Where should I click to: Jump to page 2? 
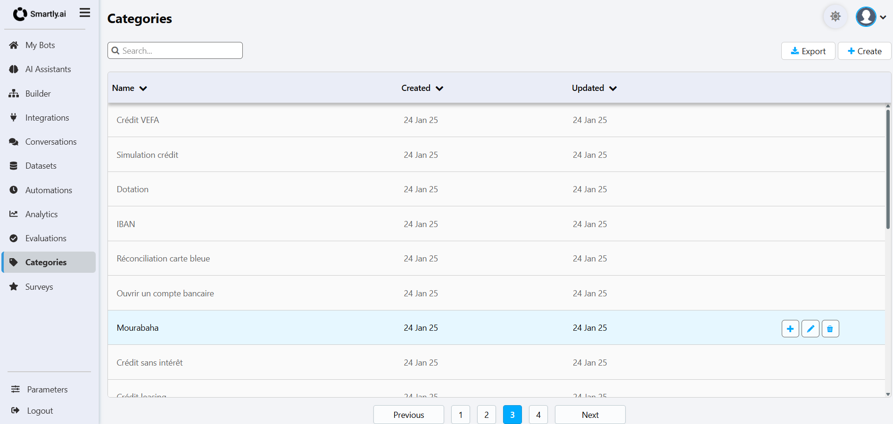pyautogui.click(x=487, y=415)
